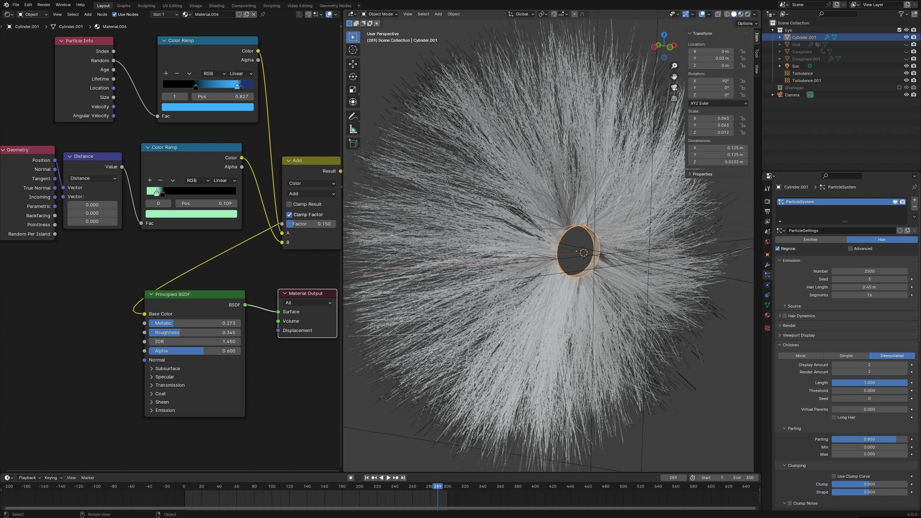The height and width of the screenshot is (518, 921).
Task: Activate the Rotate tool
Action: 353,77
